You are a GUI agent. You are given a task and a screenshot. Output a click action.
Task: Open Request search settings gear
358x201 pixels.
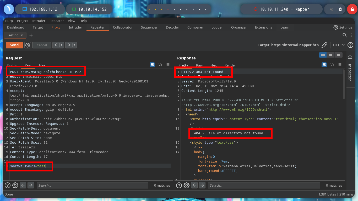15,185
